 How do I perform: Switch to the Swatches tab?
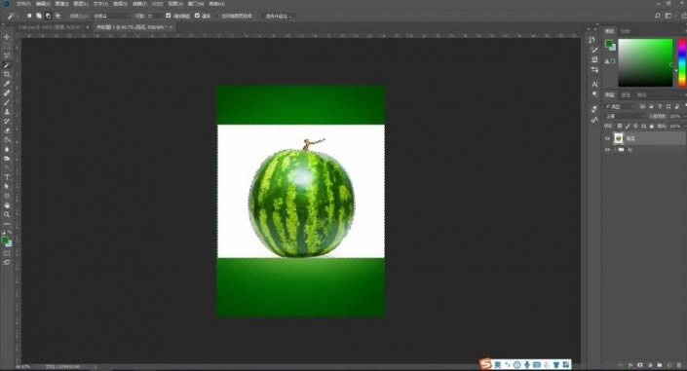(x=626, y=31)
